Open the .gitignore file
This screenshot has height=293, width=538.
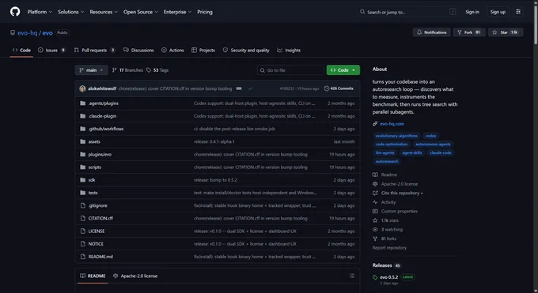tap(98, 205)
